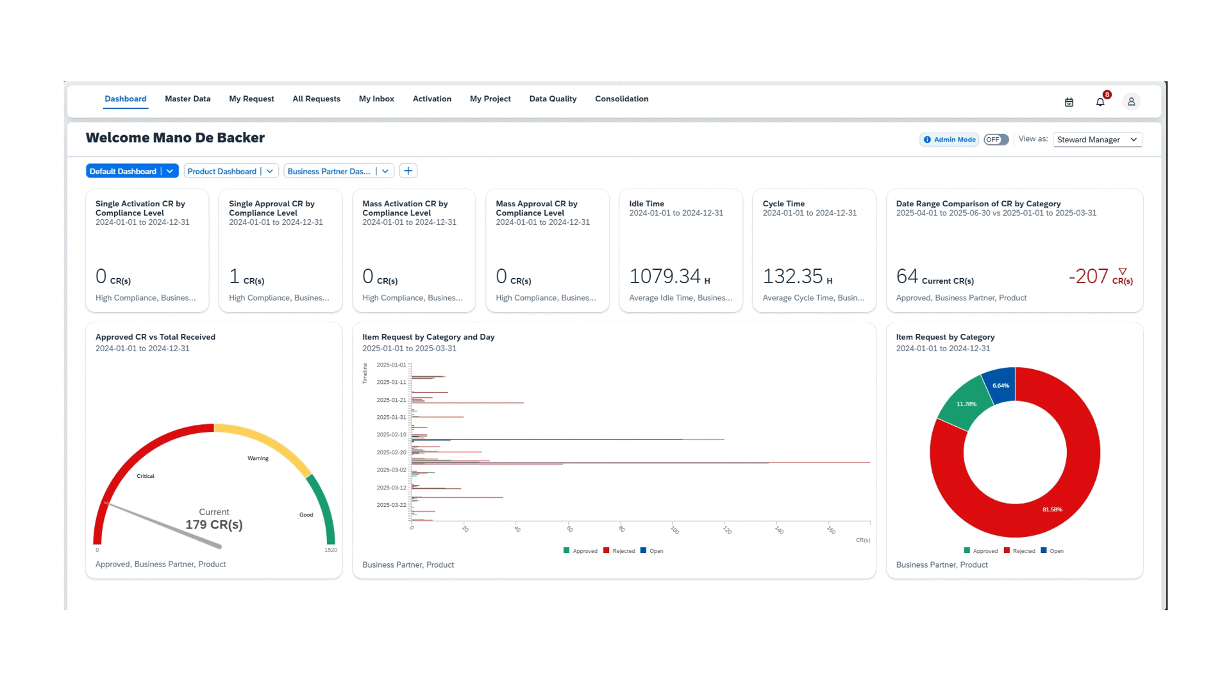Viewport: 1231px width, 692px height.
Task: Open the My Project tab
Action: (490, 99)
